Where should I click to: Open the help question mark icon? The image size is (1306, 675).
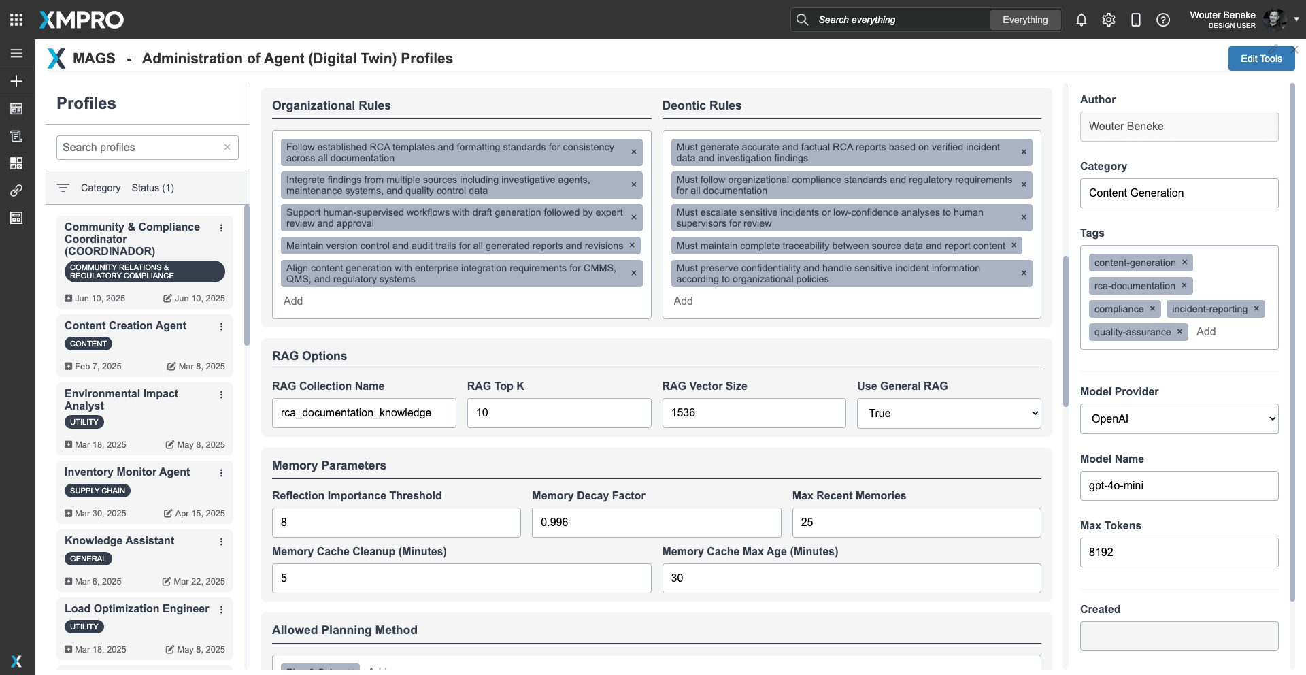point(1162,20)
